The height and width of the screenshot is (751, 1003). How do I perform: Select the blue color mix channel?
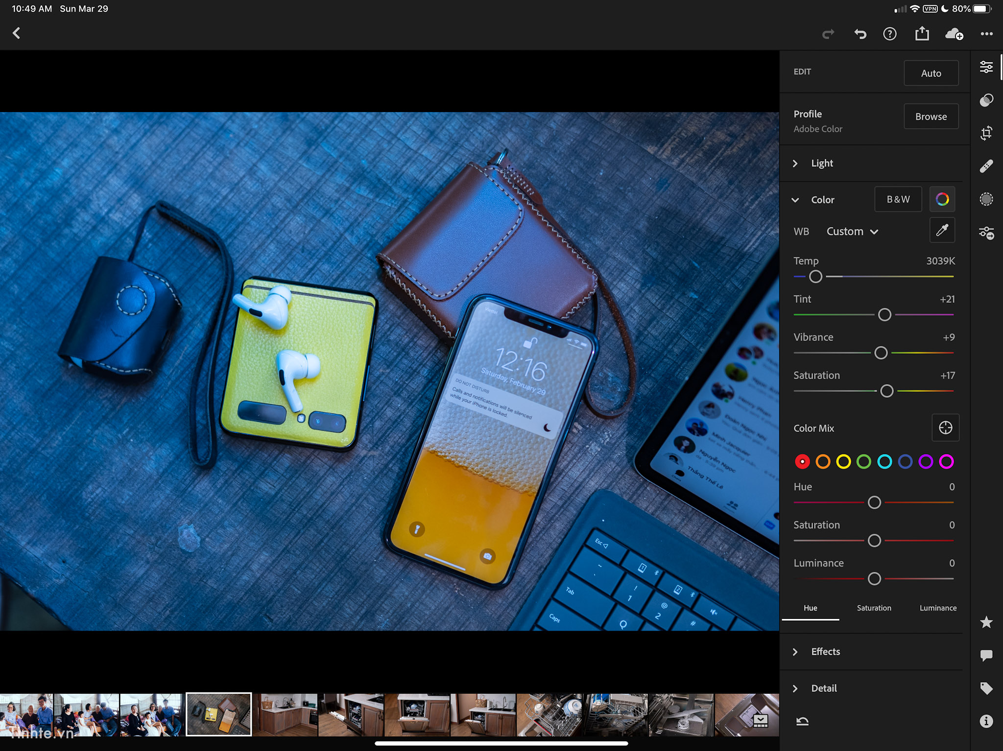[905, 461]
